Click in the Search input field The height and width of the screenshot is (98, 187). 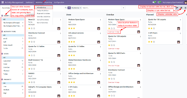pos(102,8)
